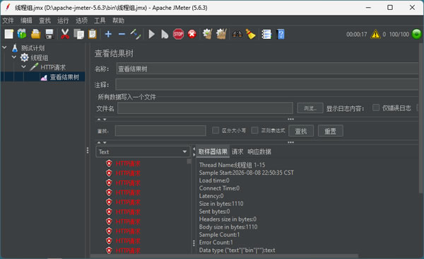Open the 文件 menu
Screen dimensions: 424x259
coord(8,21)
